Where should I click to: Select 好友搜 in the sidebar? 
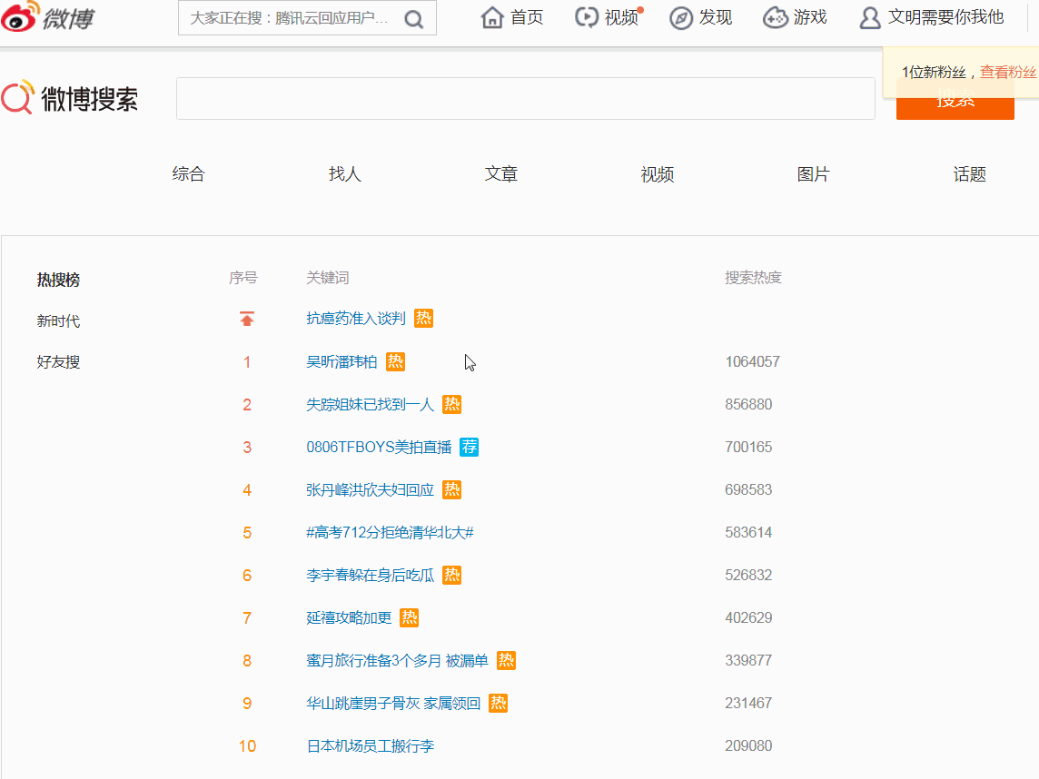tap(58, 362)
